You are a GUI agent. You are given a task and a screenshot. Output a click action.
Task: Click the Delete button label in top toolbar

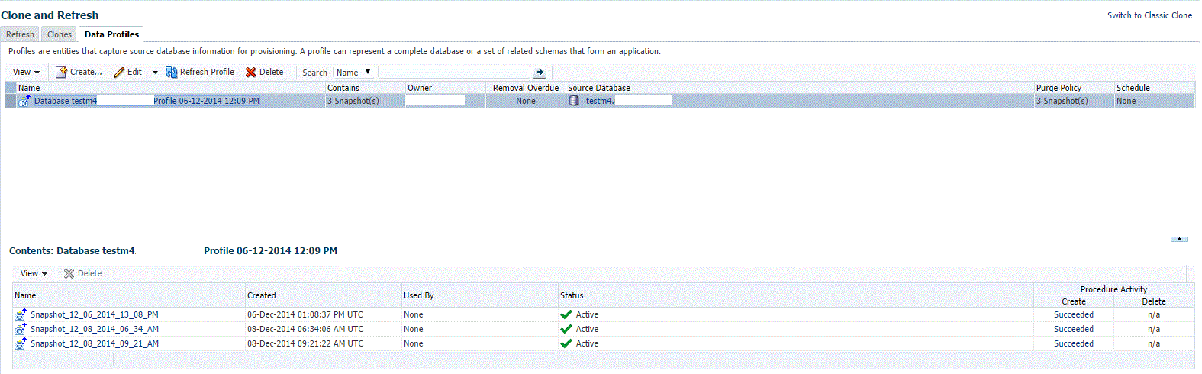click(271, 72)
